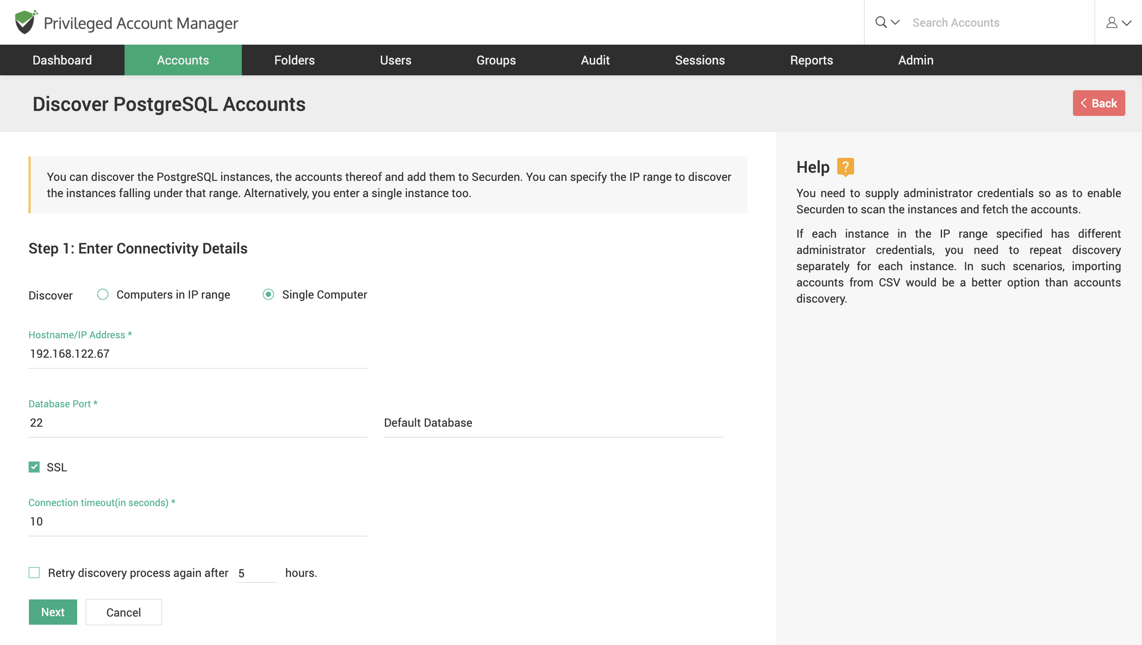1142x645 pixels.
Task: Click the Next button
Action: click(52, 612)
